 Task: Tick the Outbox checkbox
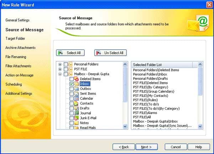click(x=72, y=89)
